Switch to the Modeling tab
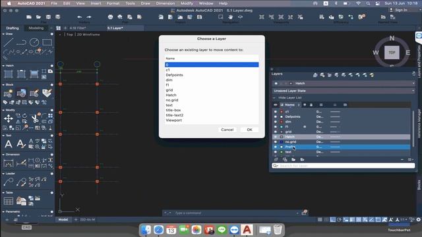 pyautogui.click(x=36, y=28)
